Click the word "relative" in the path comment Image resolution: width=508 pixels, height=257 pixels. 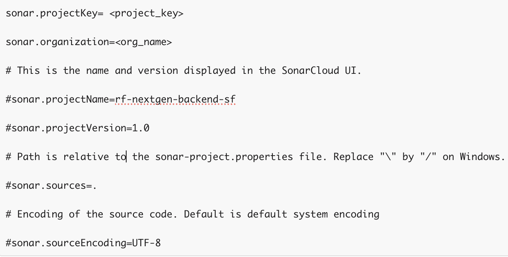86,157
